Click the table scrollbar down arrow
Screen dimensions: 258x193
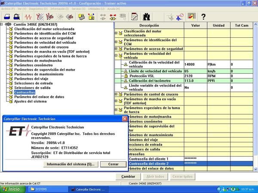click(256, 169)
